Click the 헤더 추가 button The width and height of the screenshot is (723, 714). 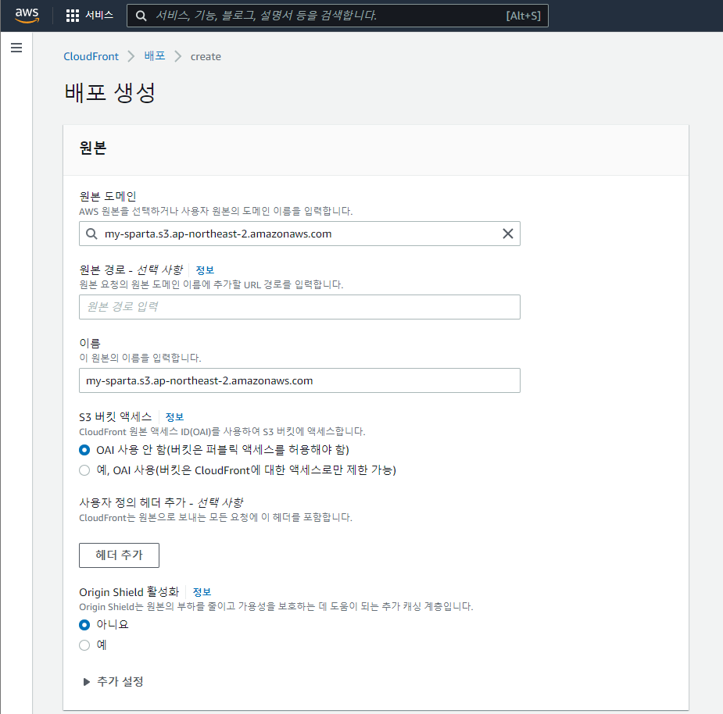pyautogui.click(x=119, y=555)
